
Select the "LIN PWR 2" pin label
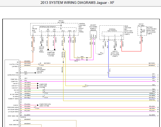click(x=15, y=67)
